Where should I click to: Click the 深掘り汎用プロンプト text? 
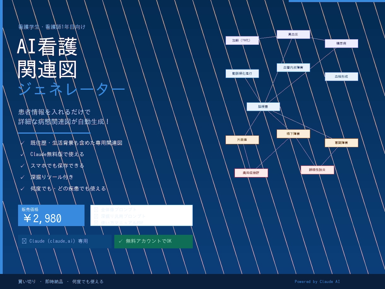(x=123, y=216)
